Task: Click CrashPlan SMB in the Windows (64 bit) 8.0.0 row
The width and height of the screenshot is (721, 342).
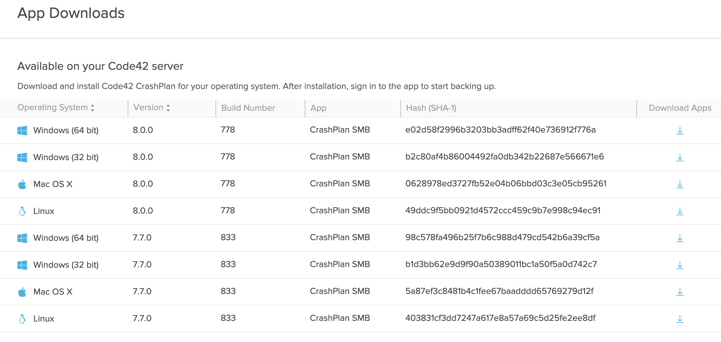Action: pyautogui.click(x=340, y=130)
